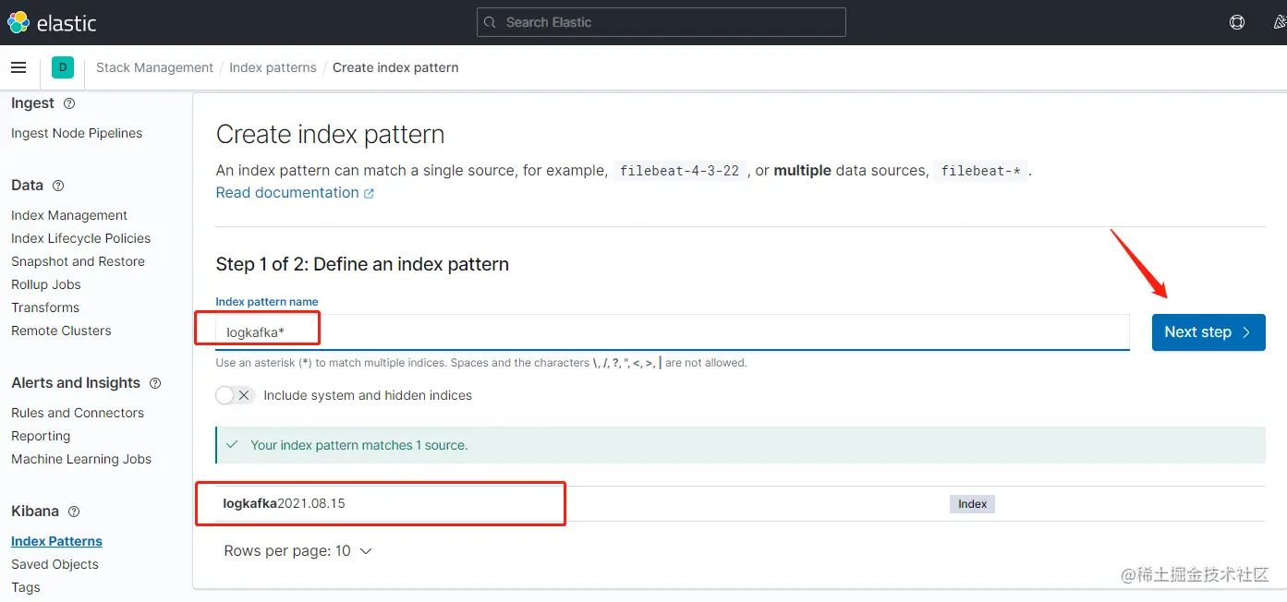The image size is (1287, 602).
Task: Open Machine Learning Jobs
Action: point(81,459)
